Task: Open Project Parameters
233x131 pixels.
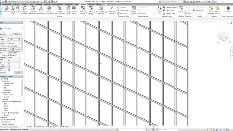Action: pos(33,10)
